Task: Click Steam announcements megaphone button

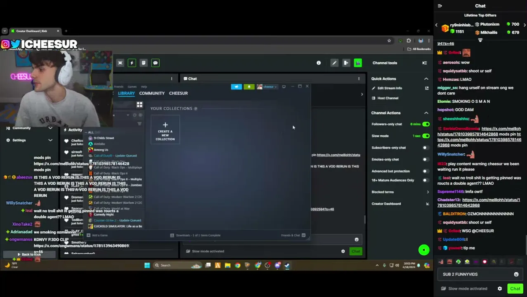Action: coord(236,87)
